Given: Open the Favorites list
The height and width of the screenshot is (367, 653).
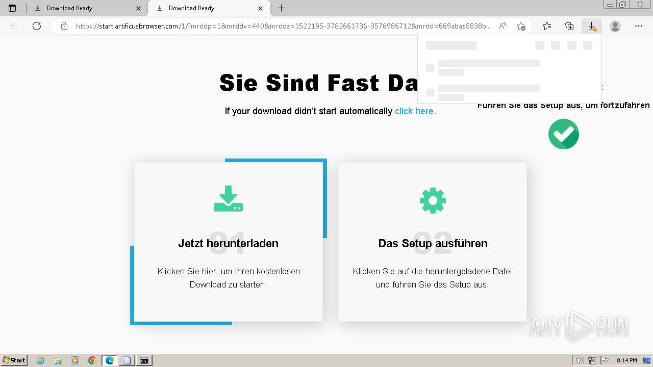Looking at the screenshot, I should (547, 26).
